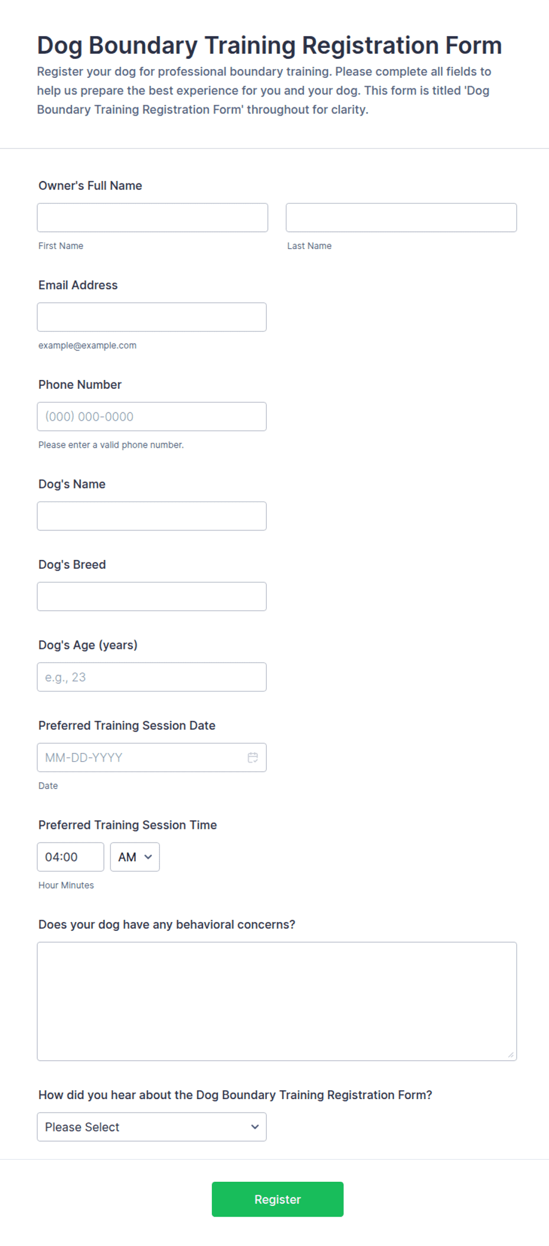This screenshot has height=1246, width=549.
Task: Click the Dog's Breed text box
Action: [152, 596]
